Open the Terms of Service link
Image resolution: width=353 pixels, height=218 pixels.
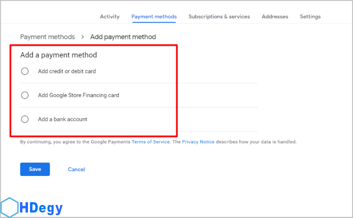coord(151,142)
